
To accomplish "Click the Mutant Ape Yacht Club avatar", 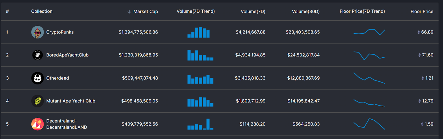I will click(37, 101).
